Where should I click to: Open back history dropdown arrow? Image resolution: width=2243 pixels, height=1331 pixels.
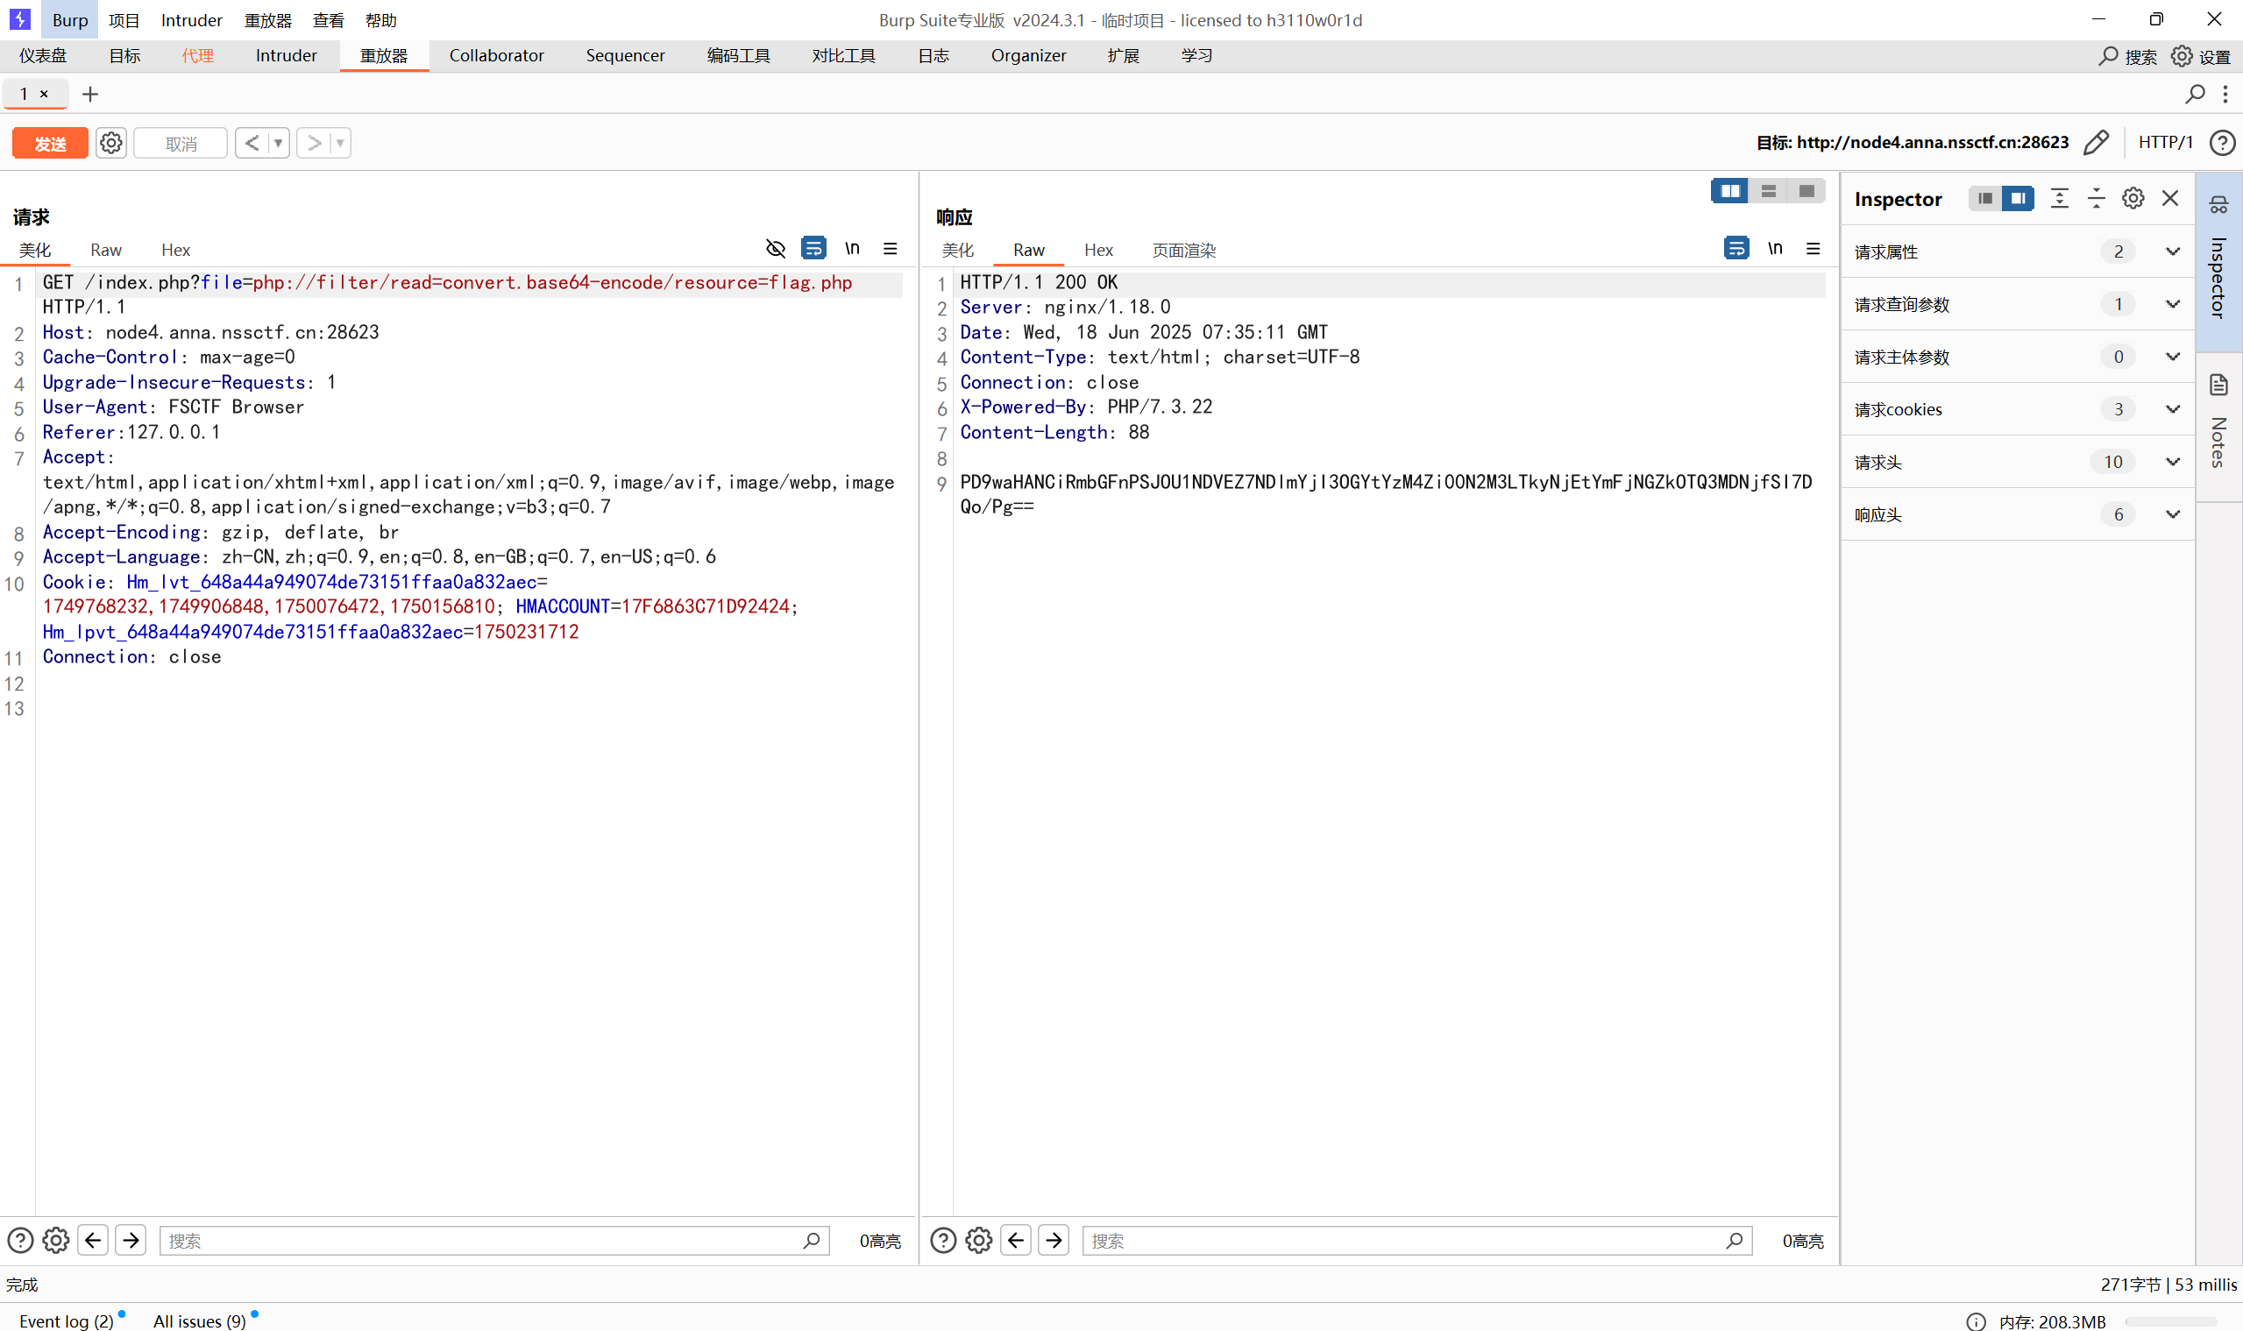point(278,144)
